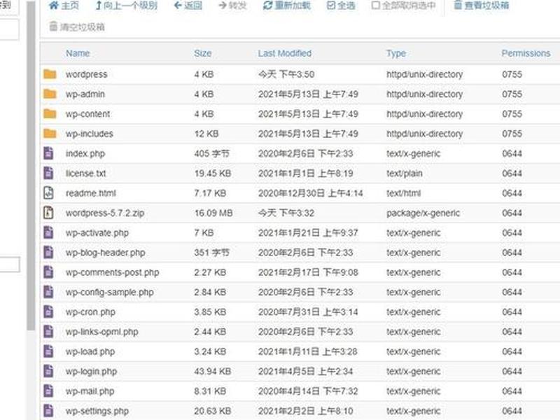The height and width of the screenshot is (420, 560).
Task: Click the readme.html file icon
Action: point(48,193)
